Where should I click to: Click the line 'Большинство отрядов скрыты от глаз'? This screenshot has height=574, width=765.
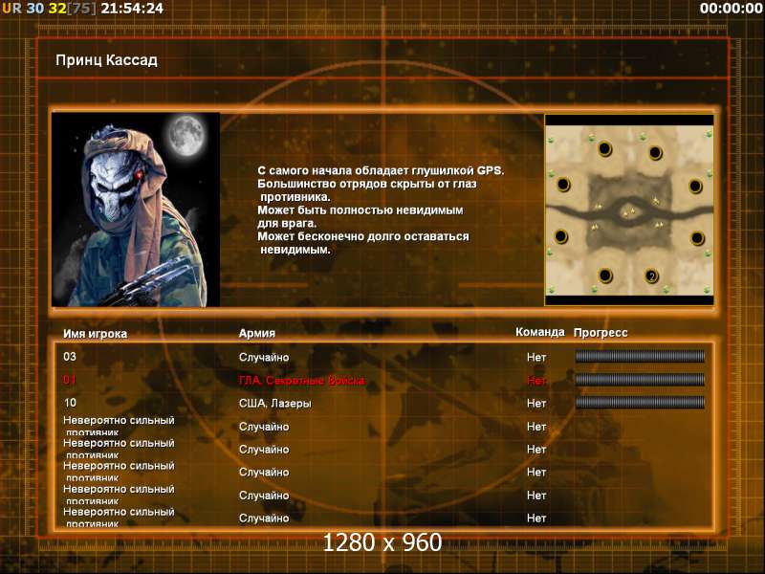[367, 184]
